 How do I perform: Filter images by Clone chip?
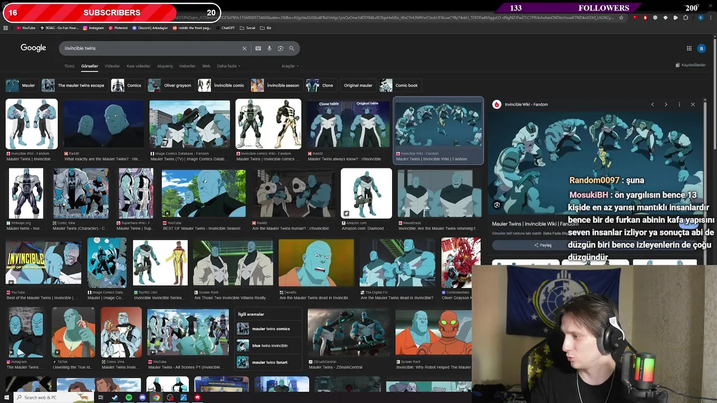[x=320, y=85]
